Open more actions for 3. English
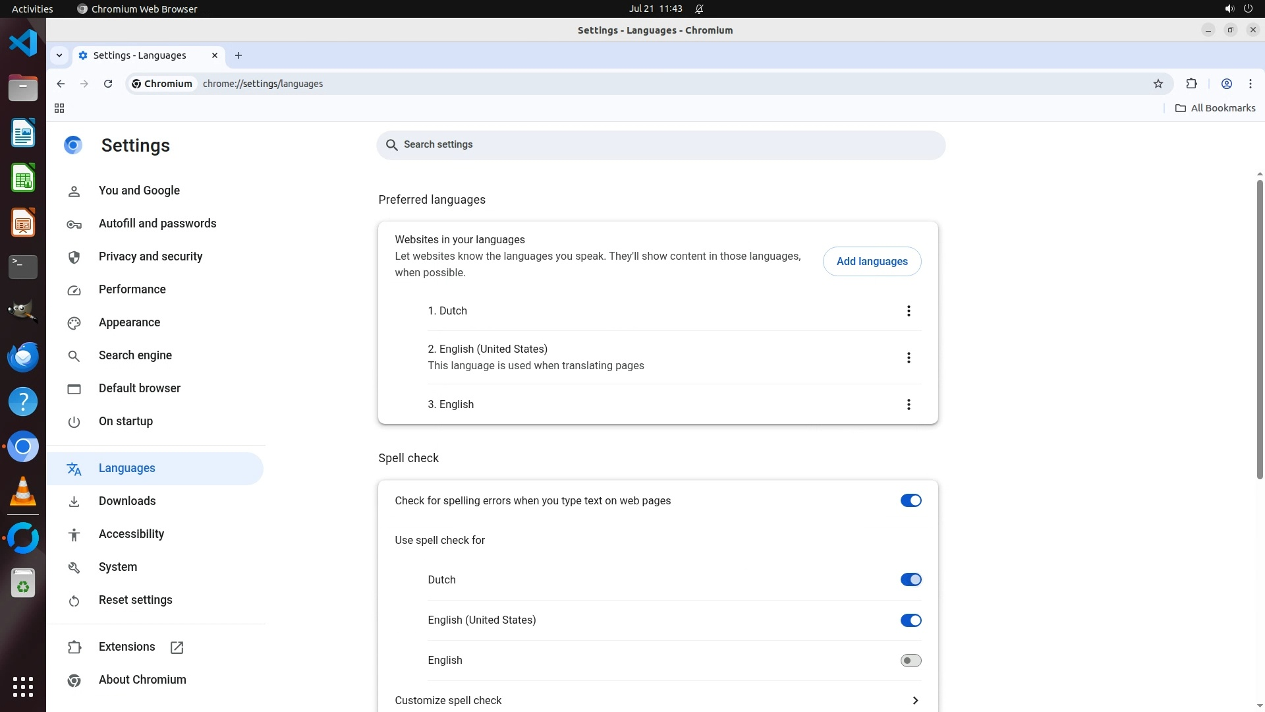 [908, 404]
